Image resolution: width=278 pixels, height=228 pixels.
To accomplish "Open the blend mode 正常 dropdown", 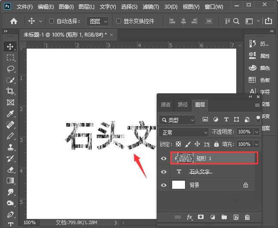I will point(183,132).
